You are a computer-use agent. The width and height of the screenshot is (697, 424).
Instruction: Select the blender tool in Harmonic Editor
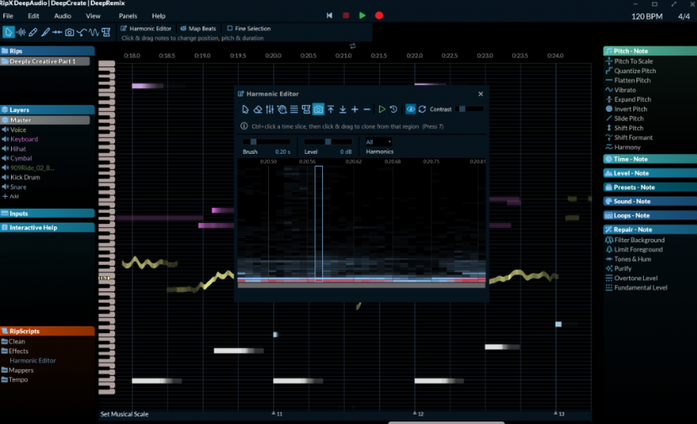coord(306,109)
